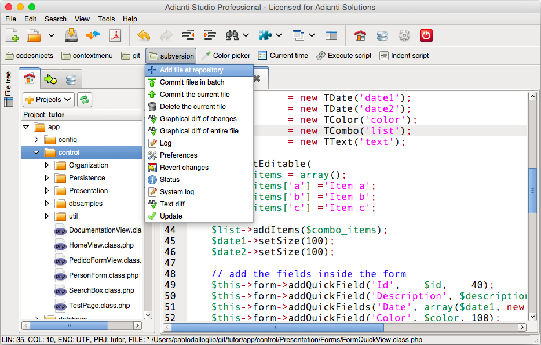Viewport: 541px width, 345px height.
Task: Open the Search menu
Action: point(56,19)
